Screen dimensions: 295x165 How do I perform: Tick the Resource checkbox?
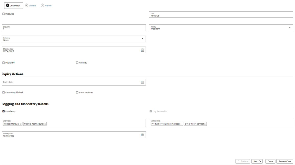(3, 14)
